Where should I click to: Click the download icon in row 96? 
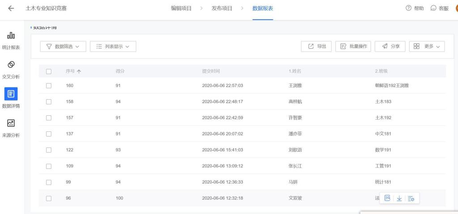tap(400, 198)
